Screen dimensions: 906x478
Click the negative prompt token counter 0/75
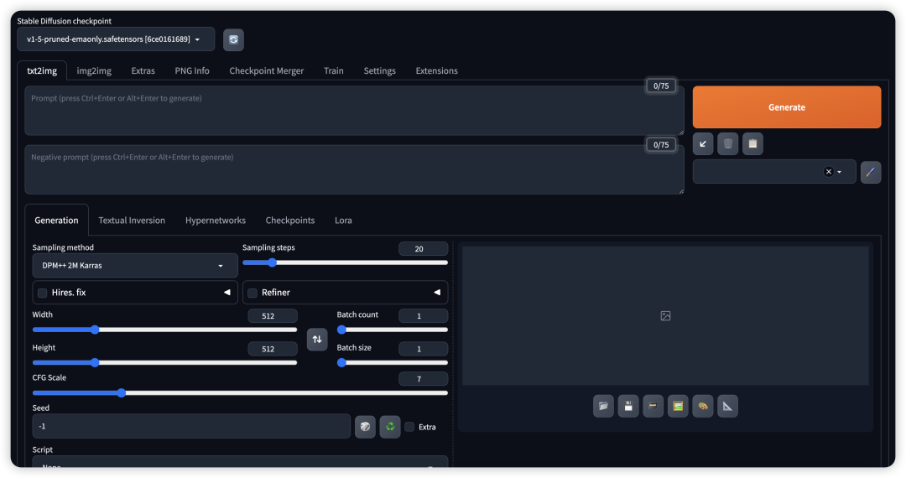pos(661,145)
